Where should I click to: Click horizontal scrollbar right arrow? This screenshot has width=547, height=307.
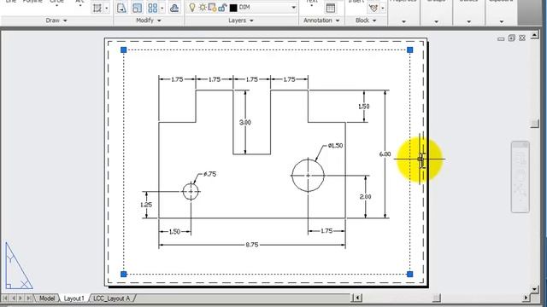tap(526, 298)
